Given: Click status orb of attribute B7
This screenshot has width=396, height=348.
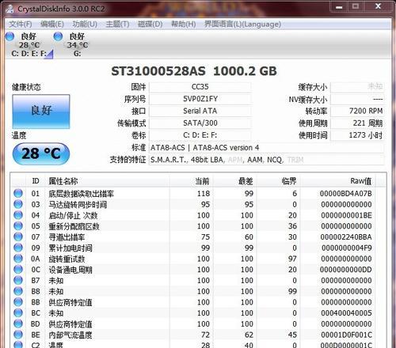Looking at the screenshot, I should [x=18, y=280].
